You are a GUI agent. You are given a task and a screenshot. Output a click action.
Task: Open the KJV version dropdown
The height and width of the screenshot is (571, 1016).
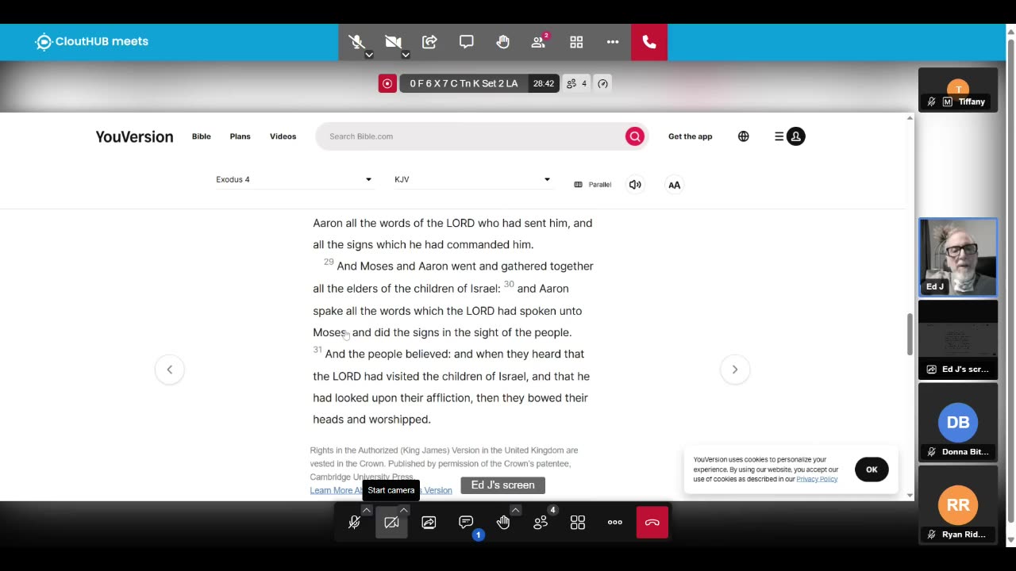[x=472, y=179]
